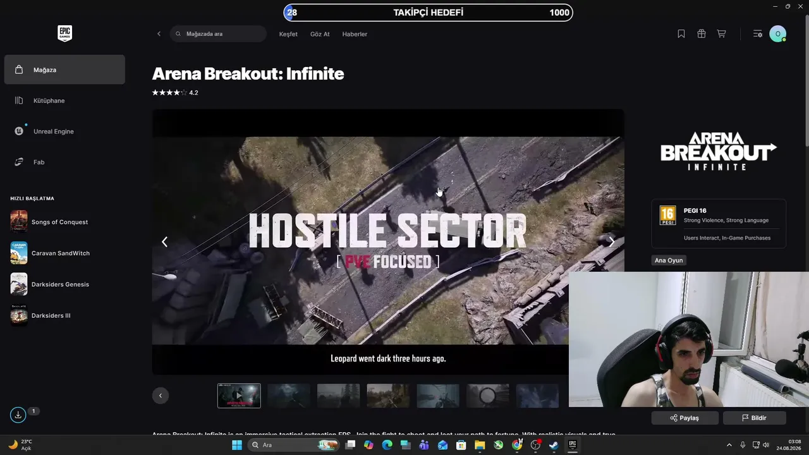The width and height of the screenshot is (809, 455).
Task: Open the Fab sidebar tab
Action: (64, 162)
